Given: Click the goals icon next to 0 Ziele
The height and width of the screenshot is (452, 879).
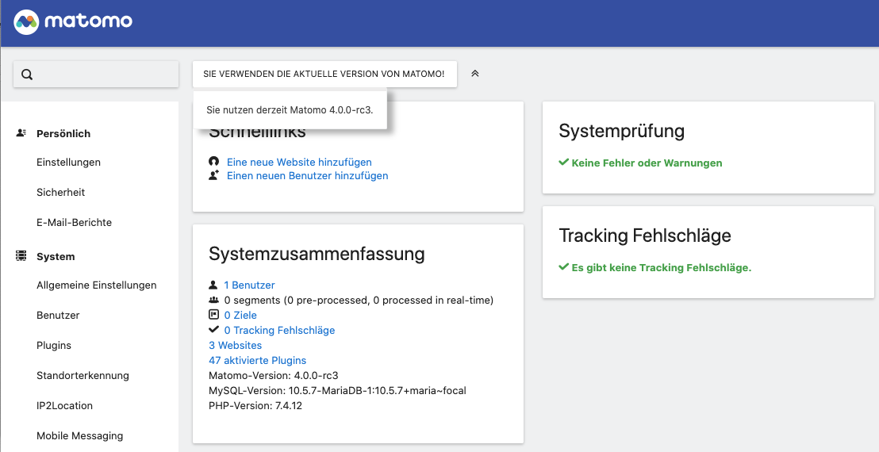Looking at the screenshot, I should (213, 315).
